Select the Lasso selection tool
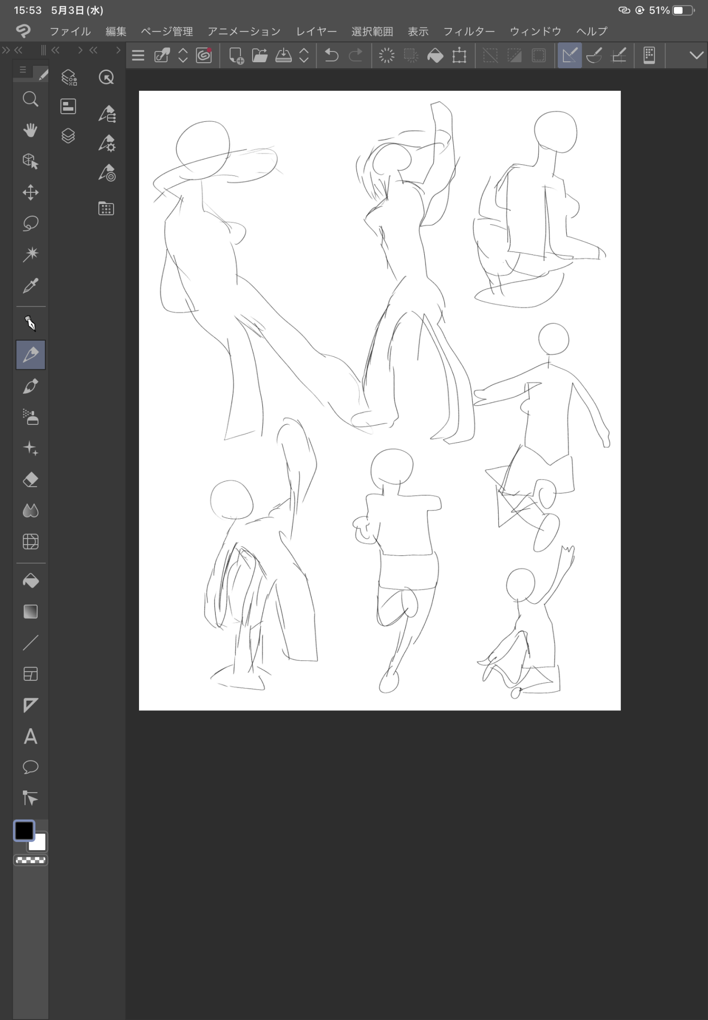The height and width of the screenshot is (1020, 708). pyautogui.click(x=31, y=223)
